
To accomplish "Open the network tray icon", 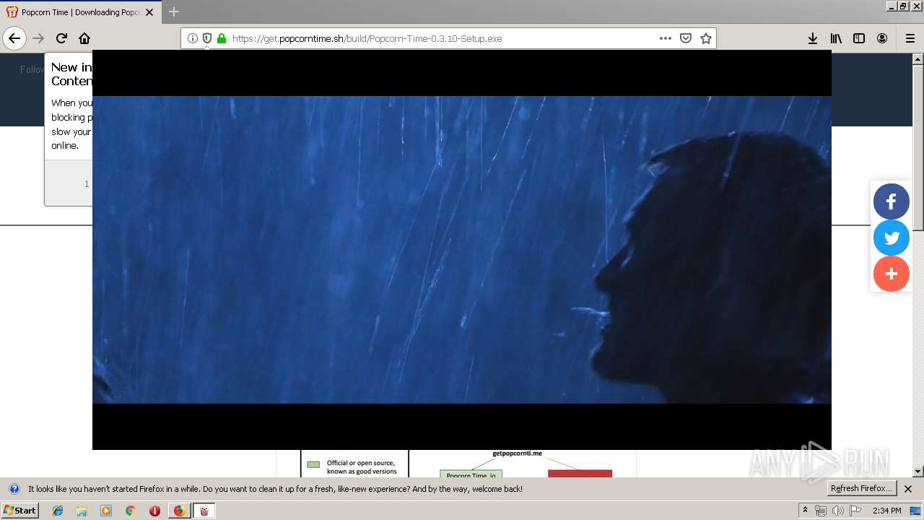I will pyautogui.click(x=821, y=511).
